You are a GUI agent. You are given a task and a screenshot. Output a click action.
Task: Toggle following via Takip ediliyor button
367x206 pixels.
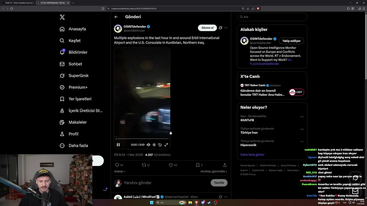(x=291, y=41)
